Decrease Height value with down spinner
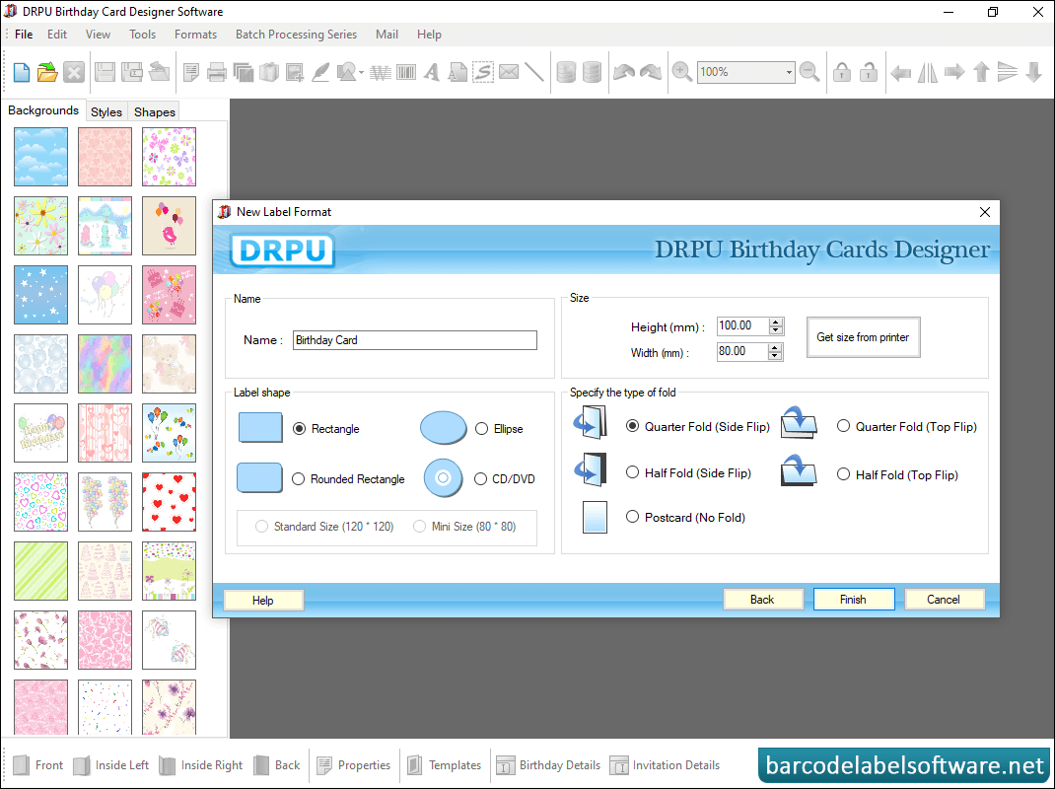The height and width of the screenshot is (789, 1055). [776, 330]
